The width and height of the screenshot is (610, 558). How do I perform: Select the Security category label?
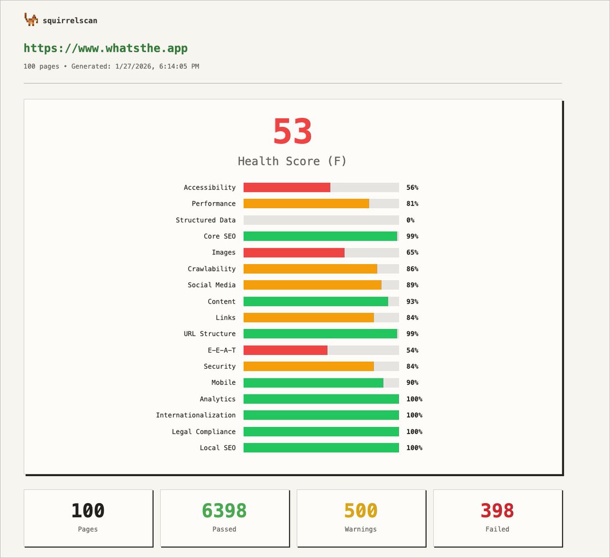[x=220, y=366]
